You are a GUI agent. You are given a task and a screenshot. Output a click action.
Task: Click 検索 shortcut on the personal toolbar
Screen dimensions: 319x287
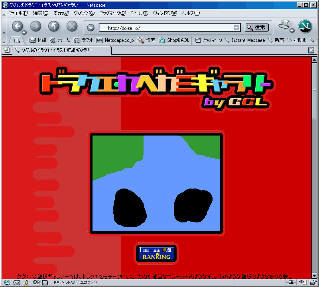[x=146, y=40]
